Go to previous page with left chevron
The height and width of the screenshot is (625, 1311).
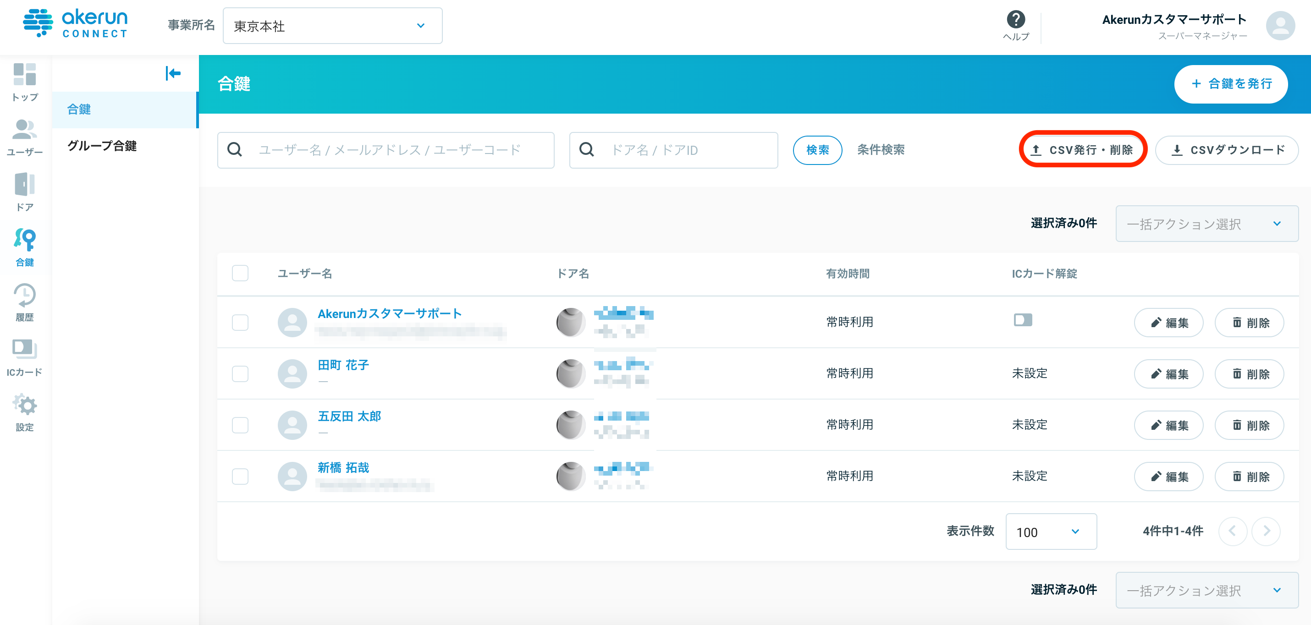(1233, 532)
